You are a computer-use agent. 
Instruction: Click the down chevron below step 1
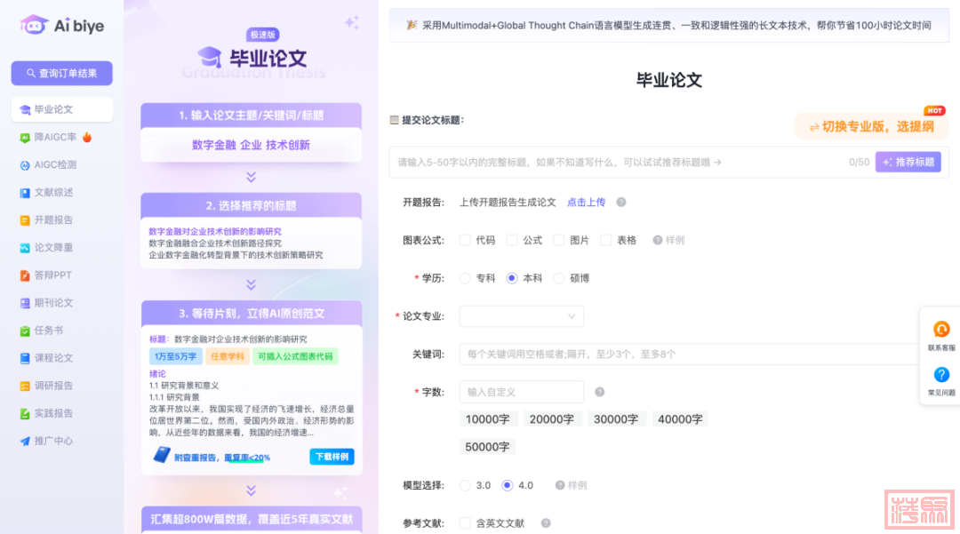[251, 177]
